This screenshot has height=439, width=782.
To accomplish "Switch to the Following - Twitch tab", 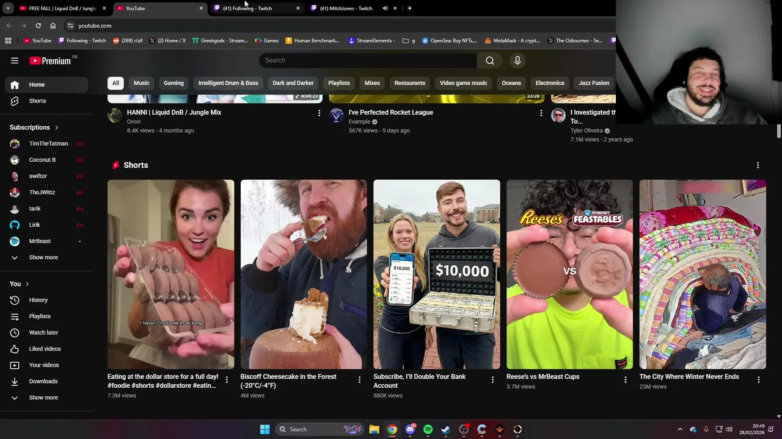I will [x=257, y=9].
